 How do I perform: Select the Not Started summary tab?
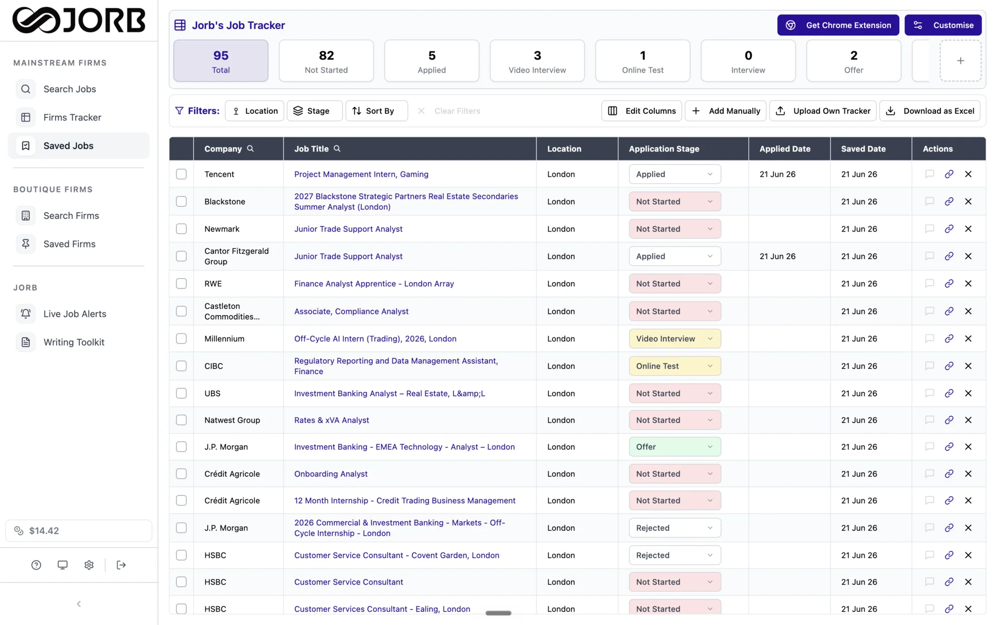tap(326, 61)
